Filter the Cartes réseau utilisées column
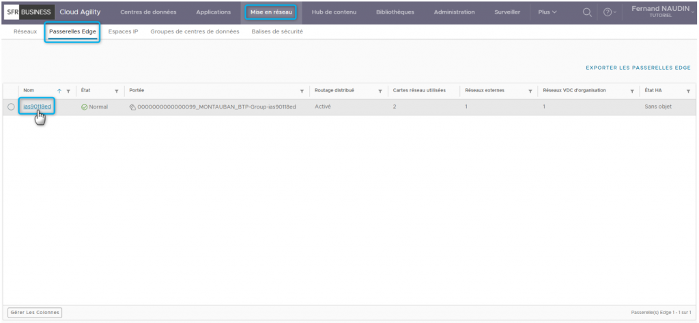This screenshot has width=699, height=323. click(x=452, y=91)
